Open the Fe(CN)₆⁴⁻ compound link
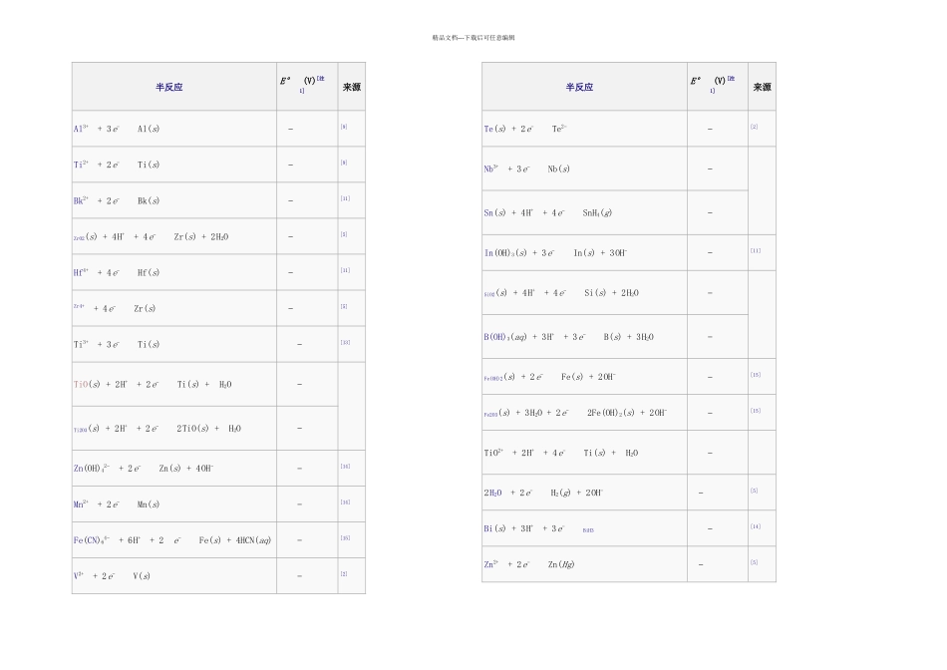This screenshot has width=947, height=670. click(92, 540)
